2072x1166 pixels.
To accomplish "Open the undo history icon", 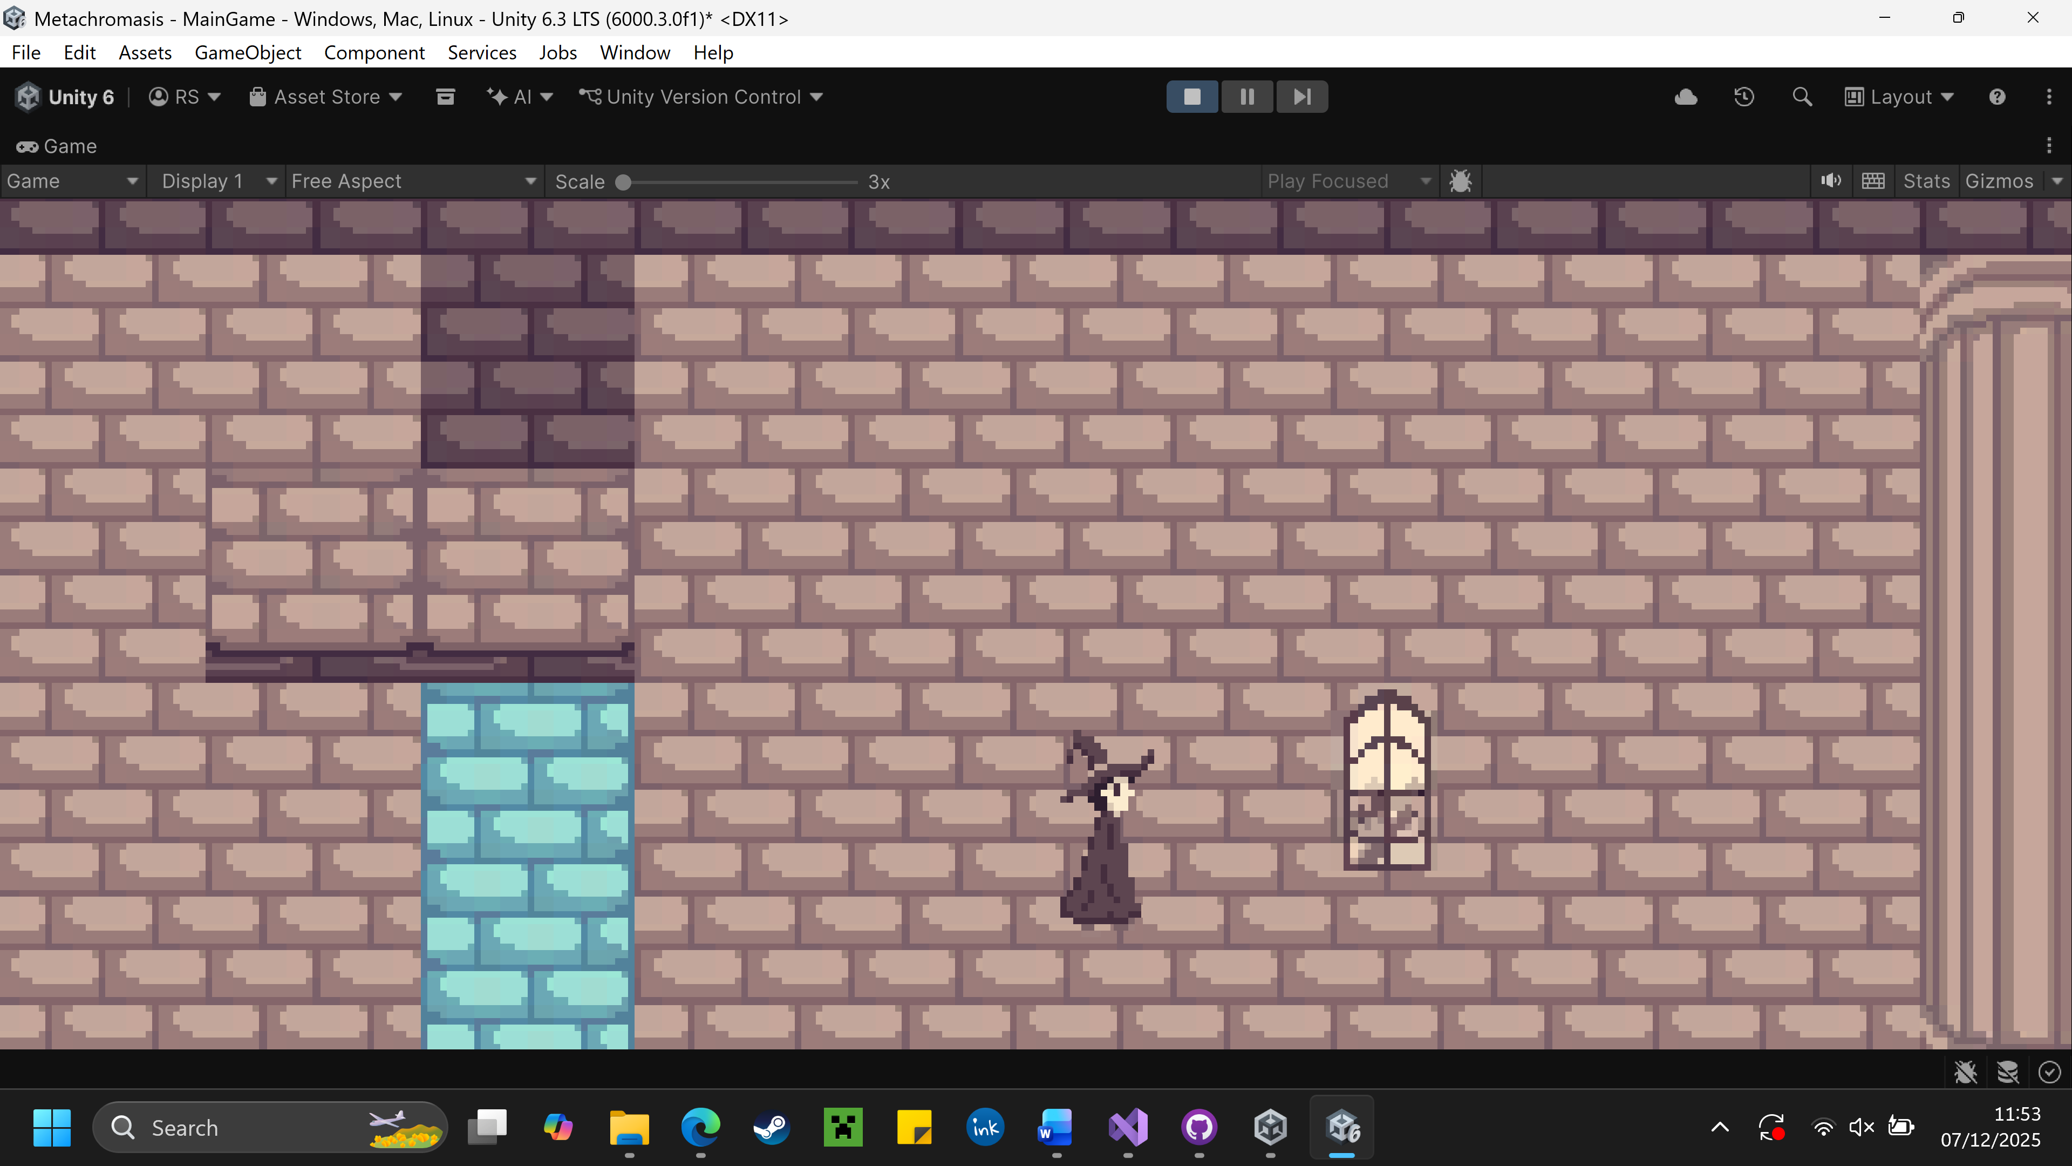I will (1744, 97).
